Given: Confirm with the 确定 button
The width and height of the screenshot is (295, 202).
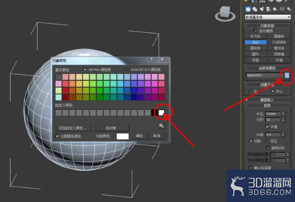Looking at the screenshot, I should click(139, 136).
